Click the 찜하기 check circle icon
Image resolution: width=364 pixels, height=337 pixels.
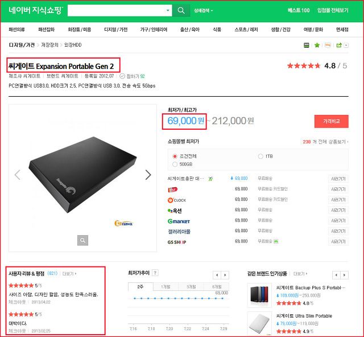coord(122,76)
